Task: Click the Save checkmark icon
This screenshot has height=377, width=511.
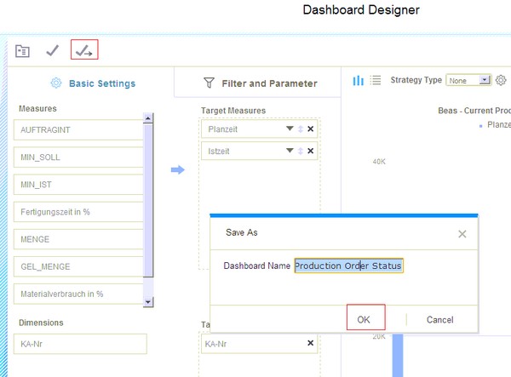Action: pos(52,51)
